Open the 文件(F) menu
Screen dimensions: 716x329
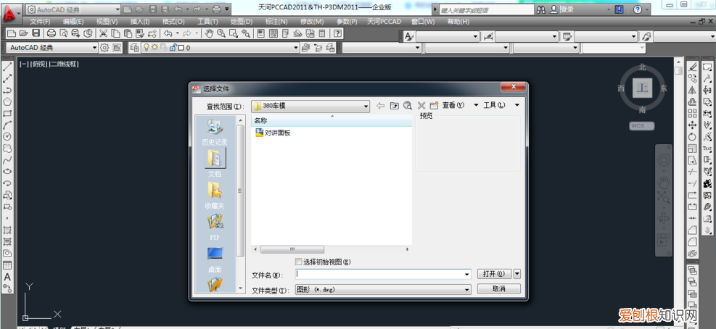click(x=40, y=22)
